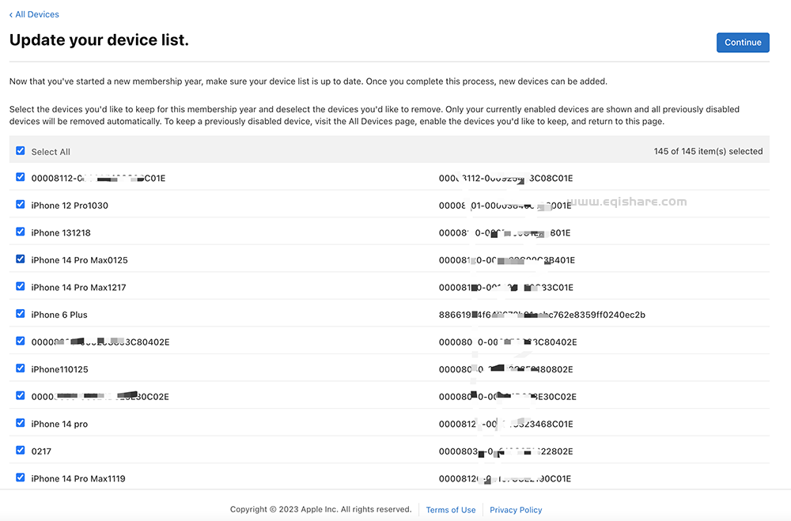Open the Terms of Use link
The image size is (791, 521).
[451, 510]
